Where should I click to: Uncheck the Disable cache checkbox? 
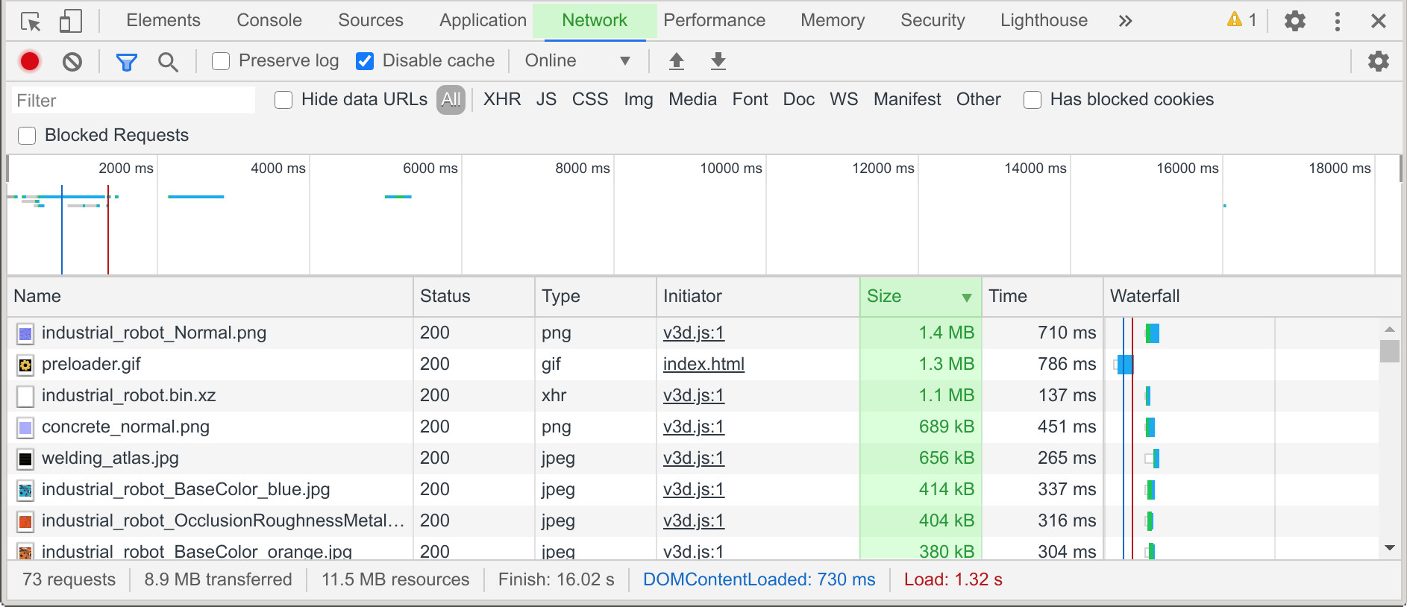[365, 61]
